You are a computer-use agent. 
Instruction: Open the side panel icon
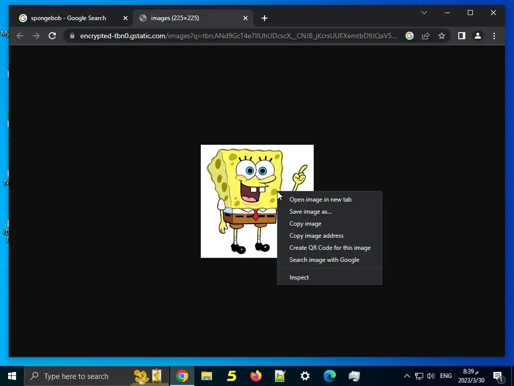[x=462, y=36]
